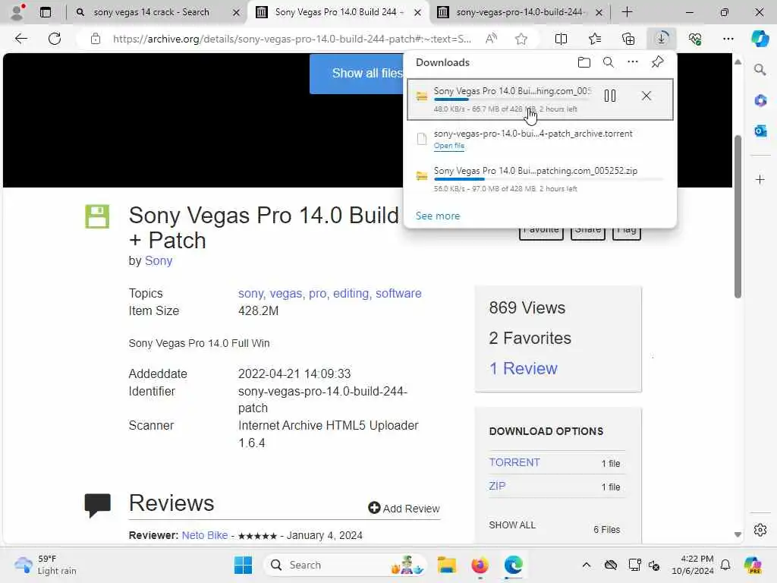The height and width of the screenshot is (583, 777).
Task: Open Collections panel
Action: point(628,39)
